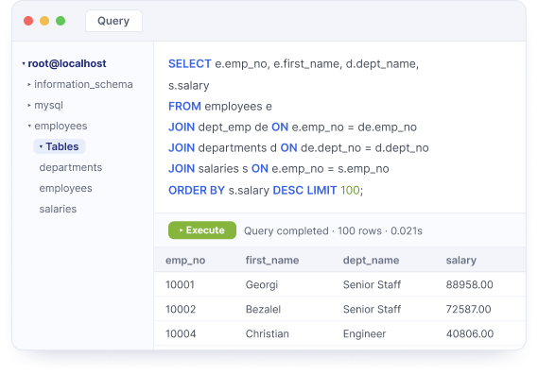Sort by the dept_name column header
Image resolution: width=538 pixels, height=374 pixels.
[371, 260]
